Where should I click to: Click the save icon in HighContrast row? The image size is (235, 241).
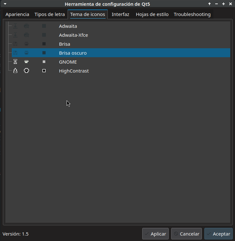click(15, 71)
